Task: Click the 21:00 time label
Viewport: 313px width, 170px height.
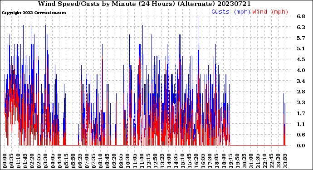Action: tap(251, 161)
